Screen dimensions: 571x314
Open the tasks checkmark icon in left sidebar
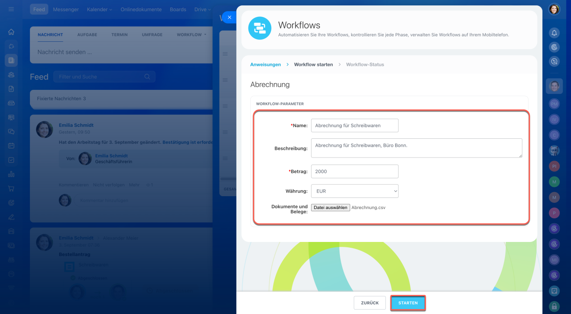11,160
